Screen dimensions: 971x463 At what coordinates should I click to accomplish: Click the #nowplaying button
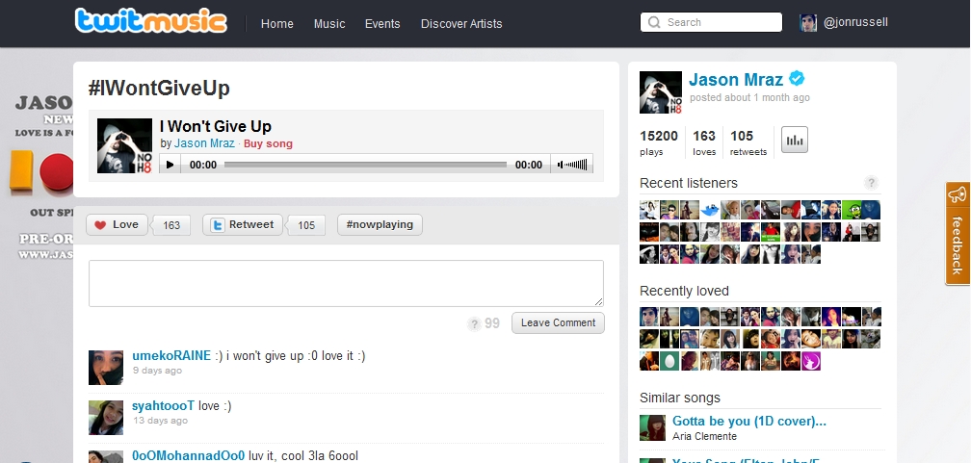pos(380,224)
